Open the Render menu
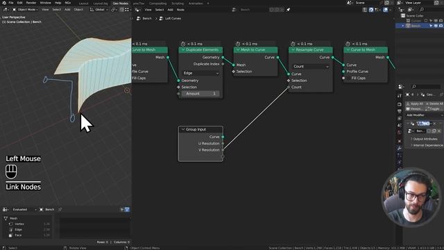Viewport: 444px width, 250px height. (31, 3)
